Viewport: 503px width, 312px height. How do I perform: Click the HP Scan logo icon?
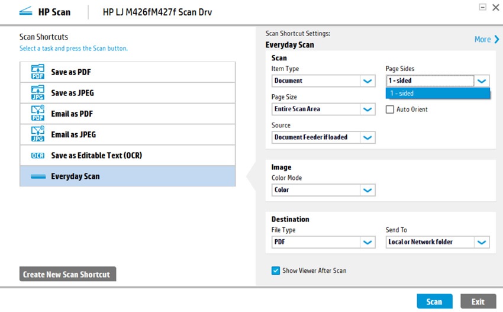tap(26, 12)
